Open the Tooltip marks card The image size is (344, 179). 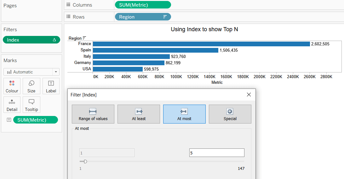pos(32,105)
